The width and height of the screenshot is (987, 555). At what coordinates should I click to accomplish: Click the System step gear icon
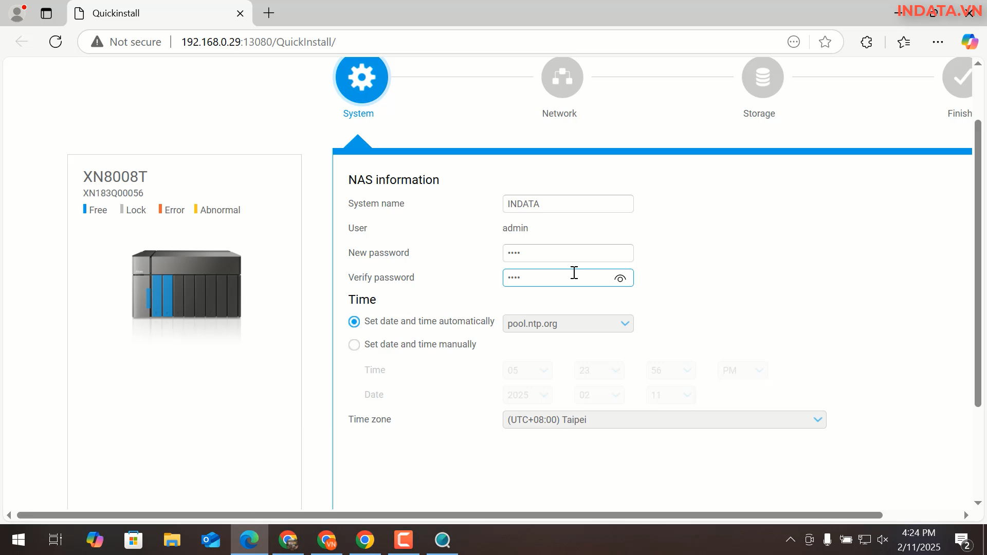(362, 78)
